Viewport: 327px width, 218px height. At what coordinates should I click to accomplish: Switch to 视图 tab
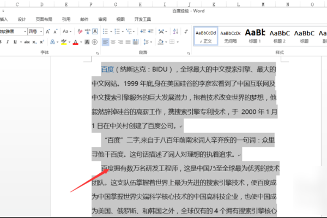120,20
